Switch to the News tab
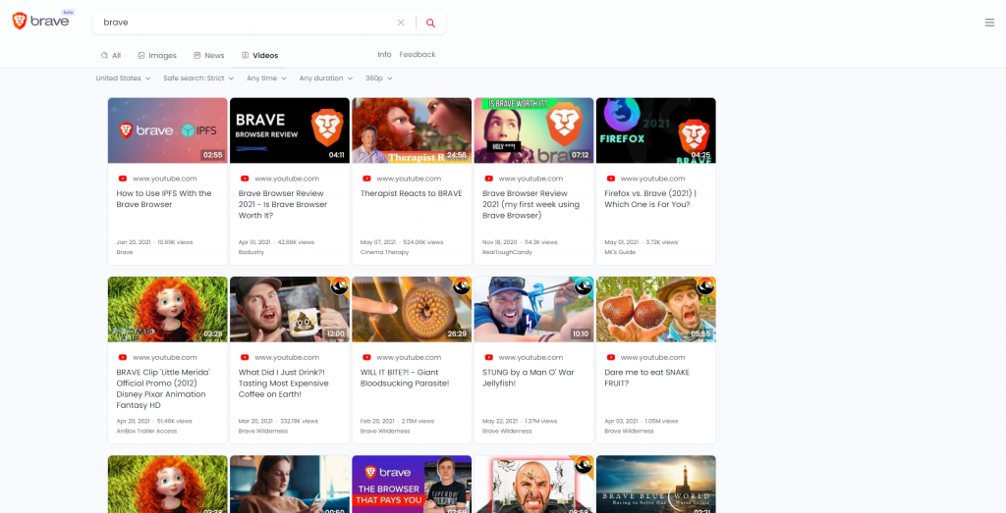 point(209,56)
